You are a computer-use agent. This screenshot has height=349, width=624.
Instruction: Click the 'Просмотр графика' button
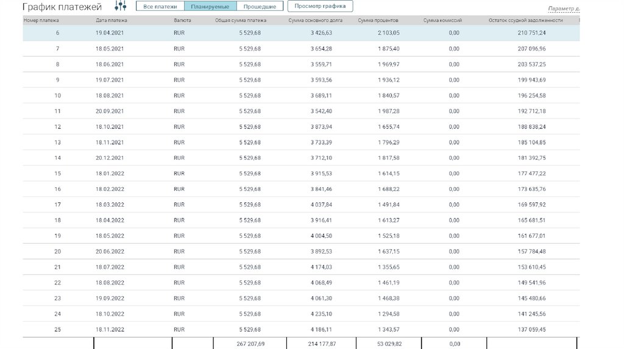[x=320, y=6]
